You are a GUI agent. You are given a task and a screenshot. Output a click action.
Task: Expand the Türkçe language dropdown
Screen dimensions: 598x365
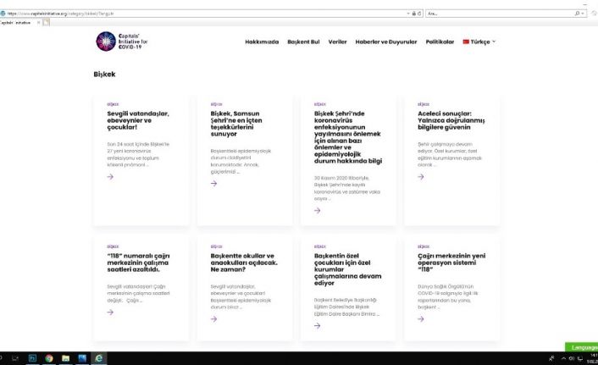(479, 41)
